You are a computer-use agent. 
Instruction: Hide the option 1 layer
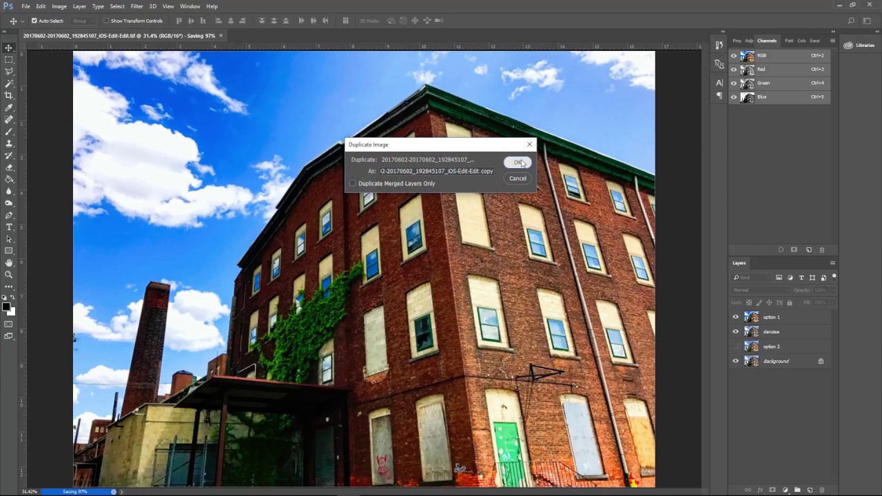pyautogui.click(x=735, y=317)
